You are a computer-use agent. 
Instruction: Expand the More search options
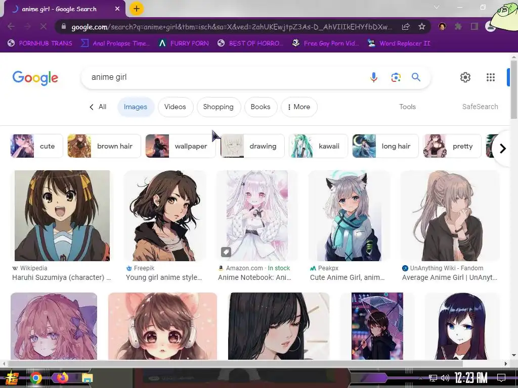click(299, 107)
